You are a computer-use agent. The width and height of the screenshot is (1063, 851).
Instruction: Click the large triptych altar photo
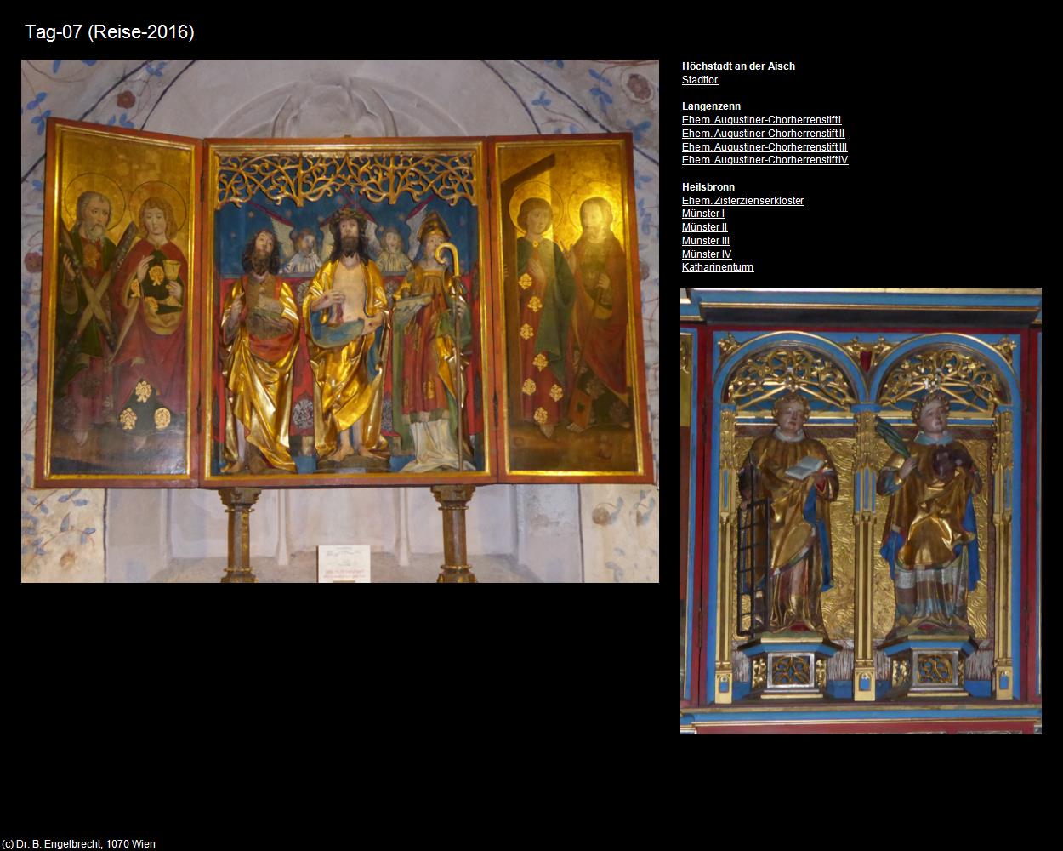pyautogui.click(x=340, y=321)
